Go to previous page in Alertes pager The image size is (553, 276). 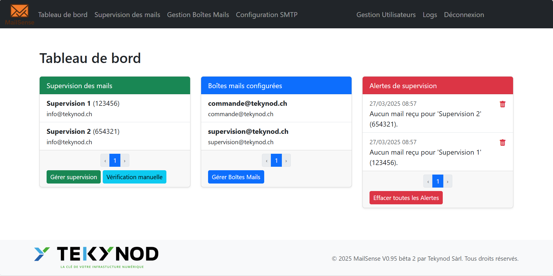[x=428, y=181]
